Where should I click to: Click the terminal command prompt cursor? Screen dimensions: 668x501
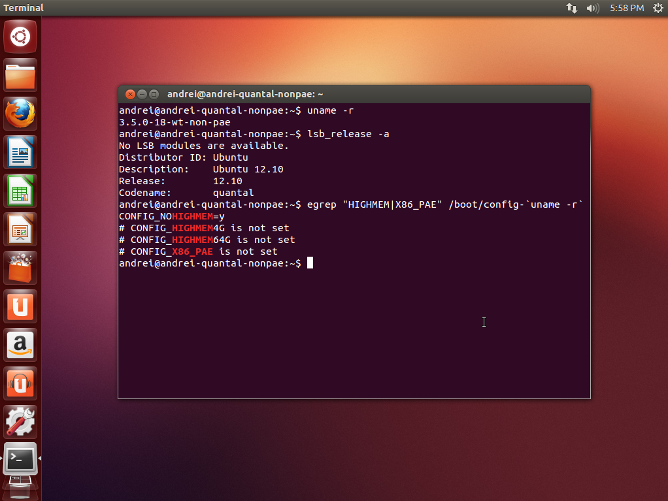[310, 263]
